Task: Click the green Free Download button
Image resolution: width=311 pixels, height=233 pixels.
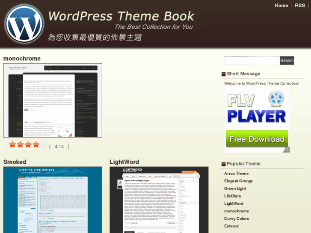Action: 257,139
